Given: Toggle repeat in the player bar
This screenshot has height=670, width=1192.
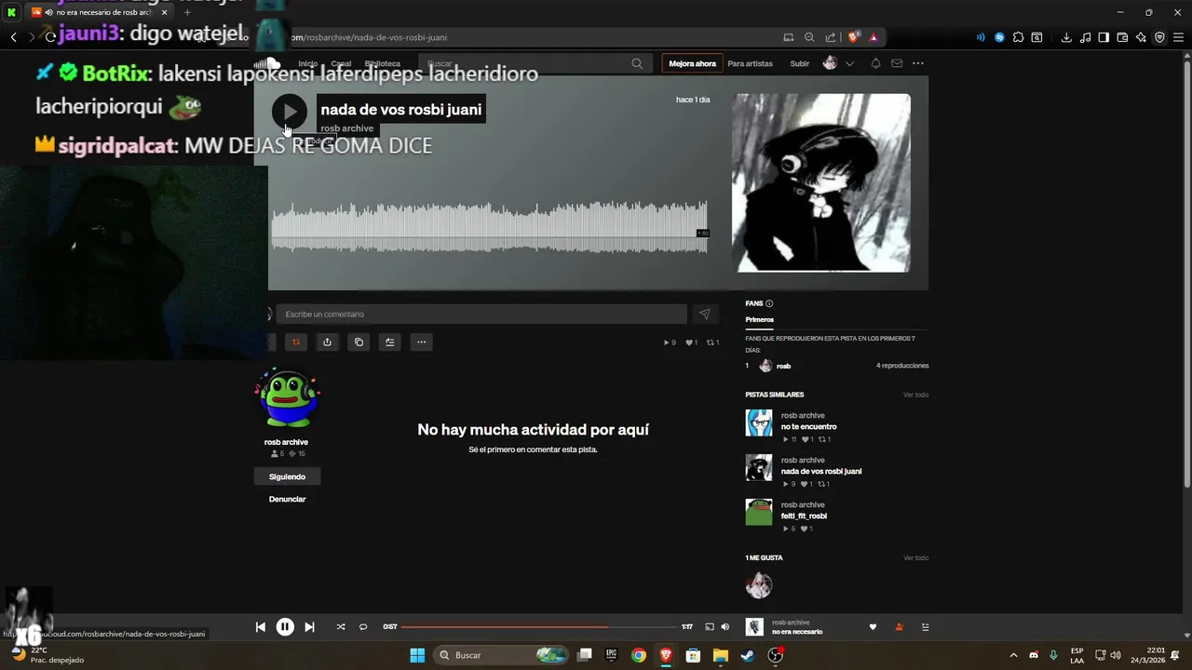Looking at the screenshot, I should click(363, 627).
